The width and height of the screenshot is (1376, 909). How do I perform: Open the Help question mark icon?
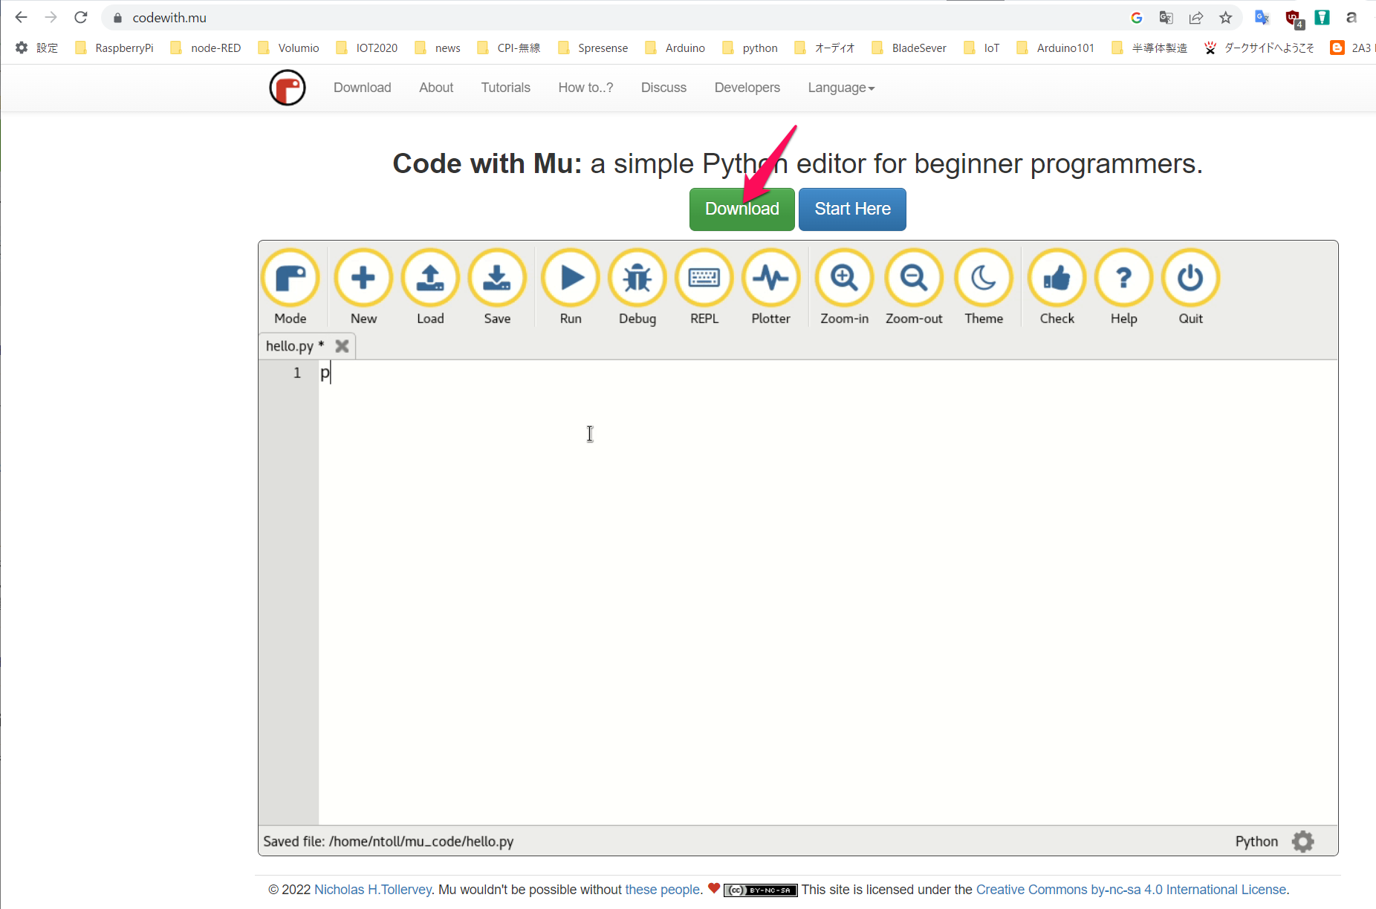coord(1123,278)
